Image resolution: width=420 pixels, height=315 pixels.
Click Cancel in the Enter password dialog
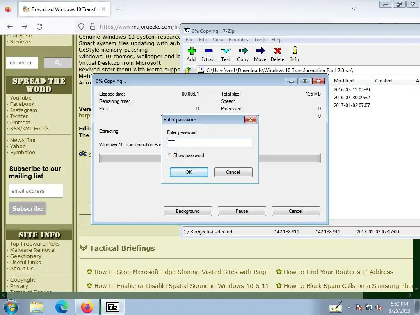tap(233, 172)
